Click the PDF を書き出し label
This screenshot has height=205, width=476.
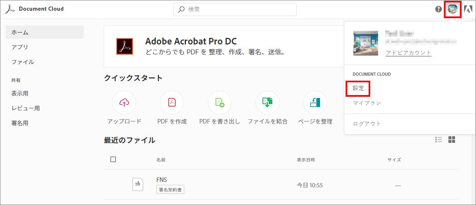(x=219, y=121)
